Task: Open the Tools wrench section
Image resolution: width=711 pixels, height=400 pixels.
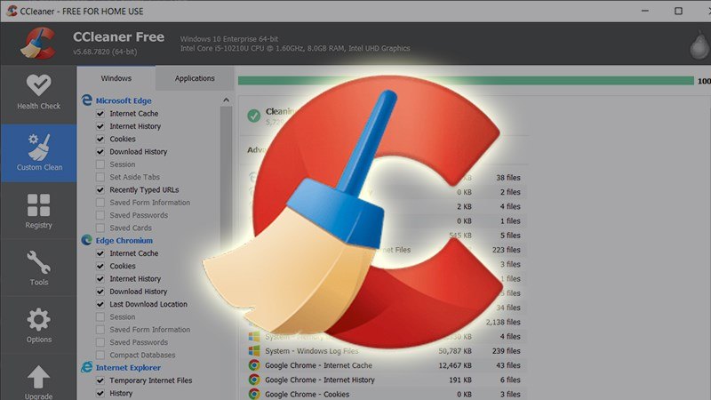Action: [x=38, y=268]
